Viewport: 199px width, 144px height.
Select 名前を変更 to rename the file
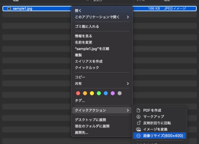pyautogui.click(x=83, y=42)
